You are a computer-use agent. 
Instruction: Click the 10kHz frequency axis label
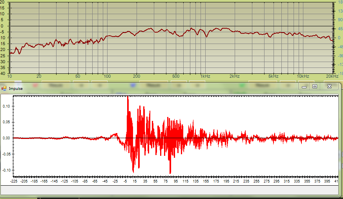point(302,76)
